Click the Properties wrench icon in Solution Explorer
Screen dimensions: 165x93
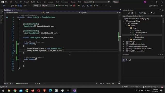[x=151, y=13]
